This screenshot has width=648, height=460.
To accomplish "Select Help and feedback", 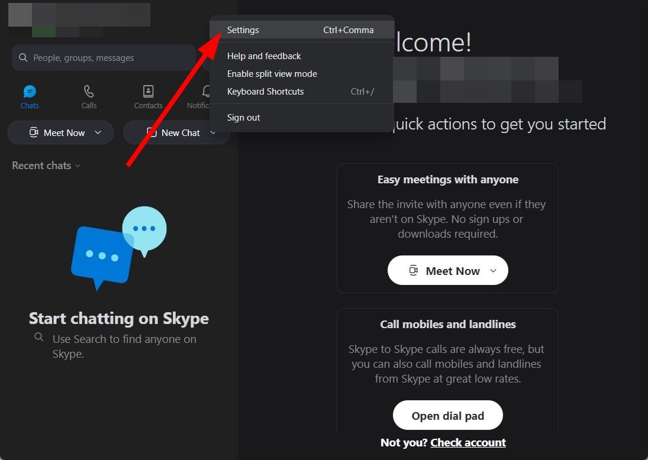I will [x=264, y=56].
